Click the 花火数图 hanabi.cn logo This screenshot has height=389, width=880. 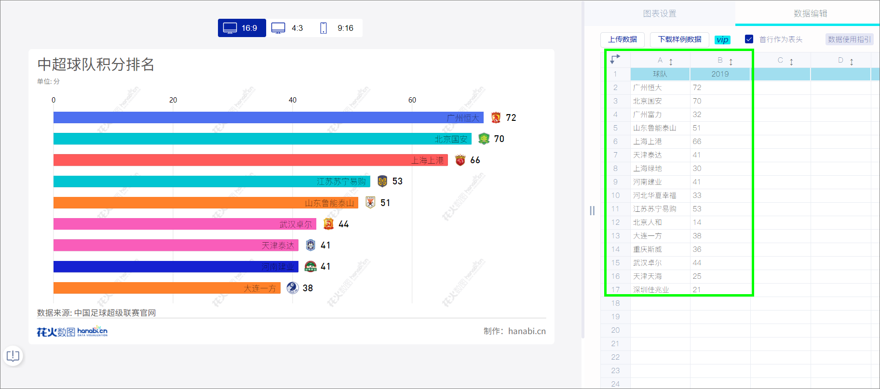tap(72, 331)
